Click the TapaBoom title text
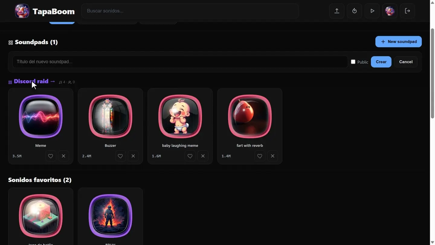The width and height of the screenshot is (435, 245). tap(53, 11)
